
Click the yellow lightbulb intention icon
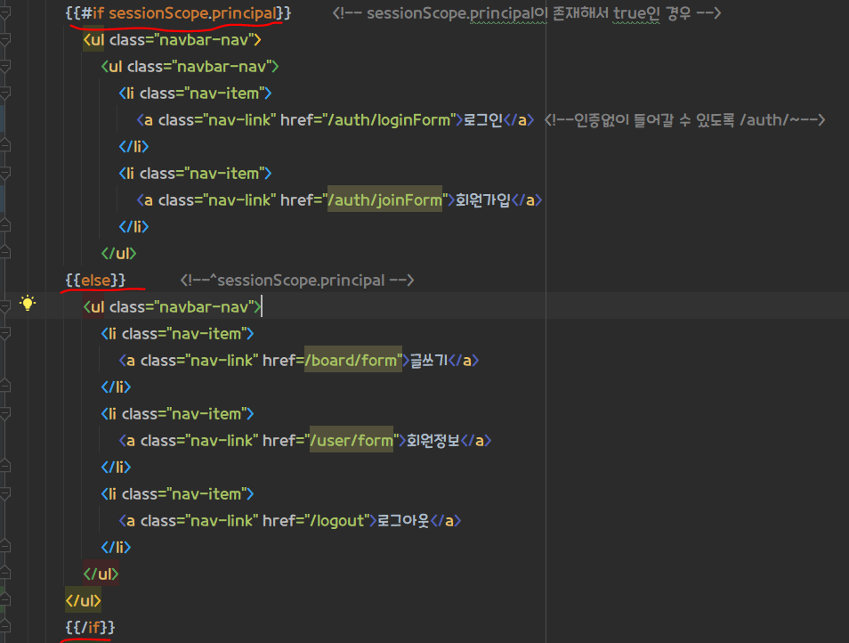click(x=28, y=303)
